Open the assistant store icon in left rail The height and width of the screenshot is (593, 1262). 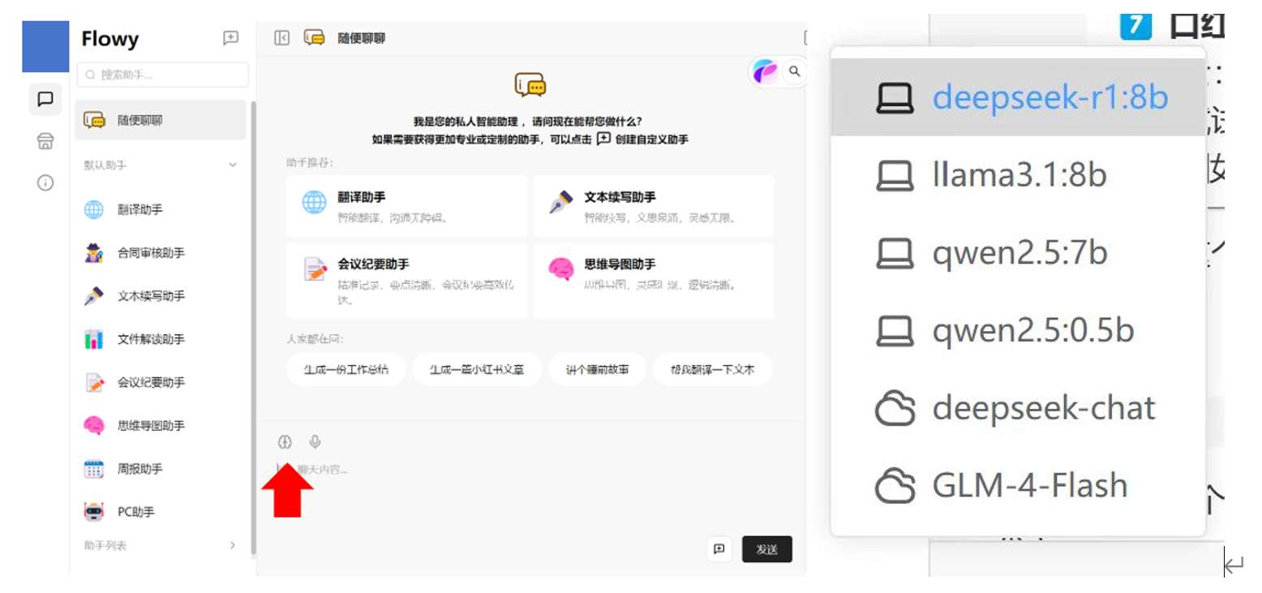45,141
